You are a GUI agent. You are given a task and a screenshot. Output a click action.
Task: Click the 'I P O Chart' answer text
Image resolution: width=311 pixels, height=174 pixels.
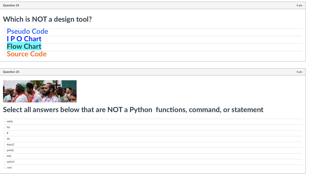[24, 39]
